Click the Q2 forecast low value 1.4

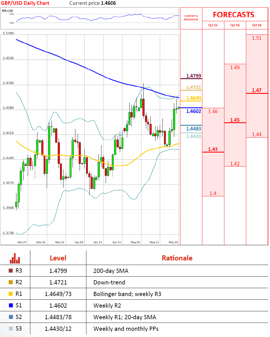(213, 193)
